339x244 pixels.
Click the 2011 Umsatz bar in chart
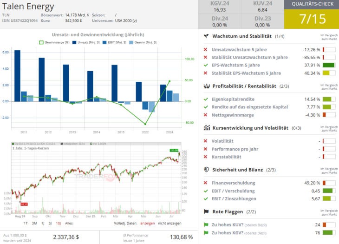click(x=17, y=76)
